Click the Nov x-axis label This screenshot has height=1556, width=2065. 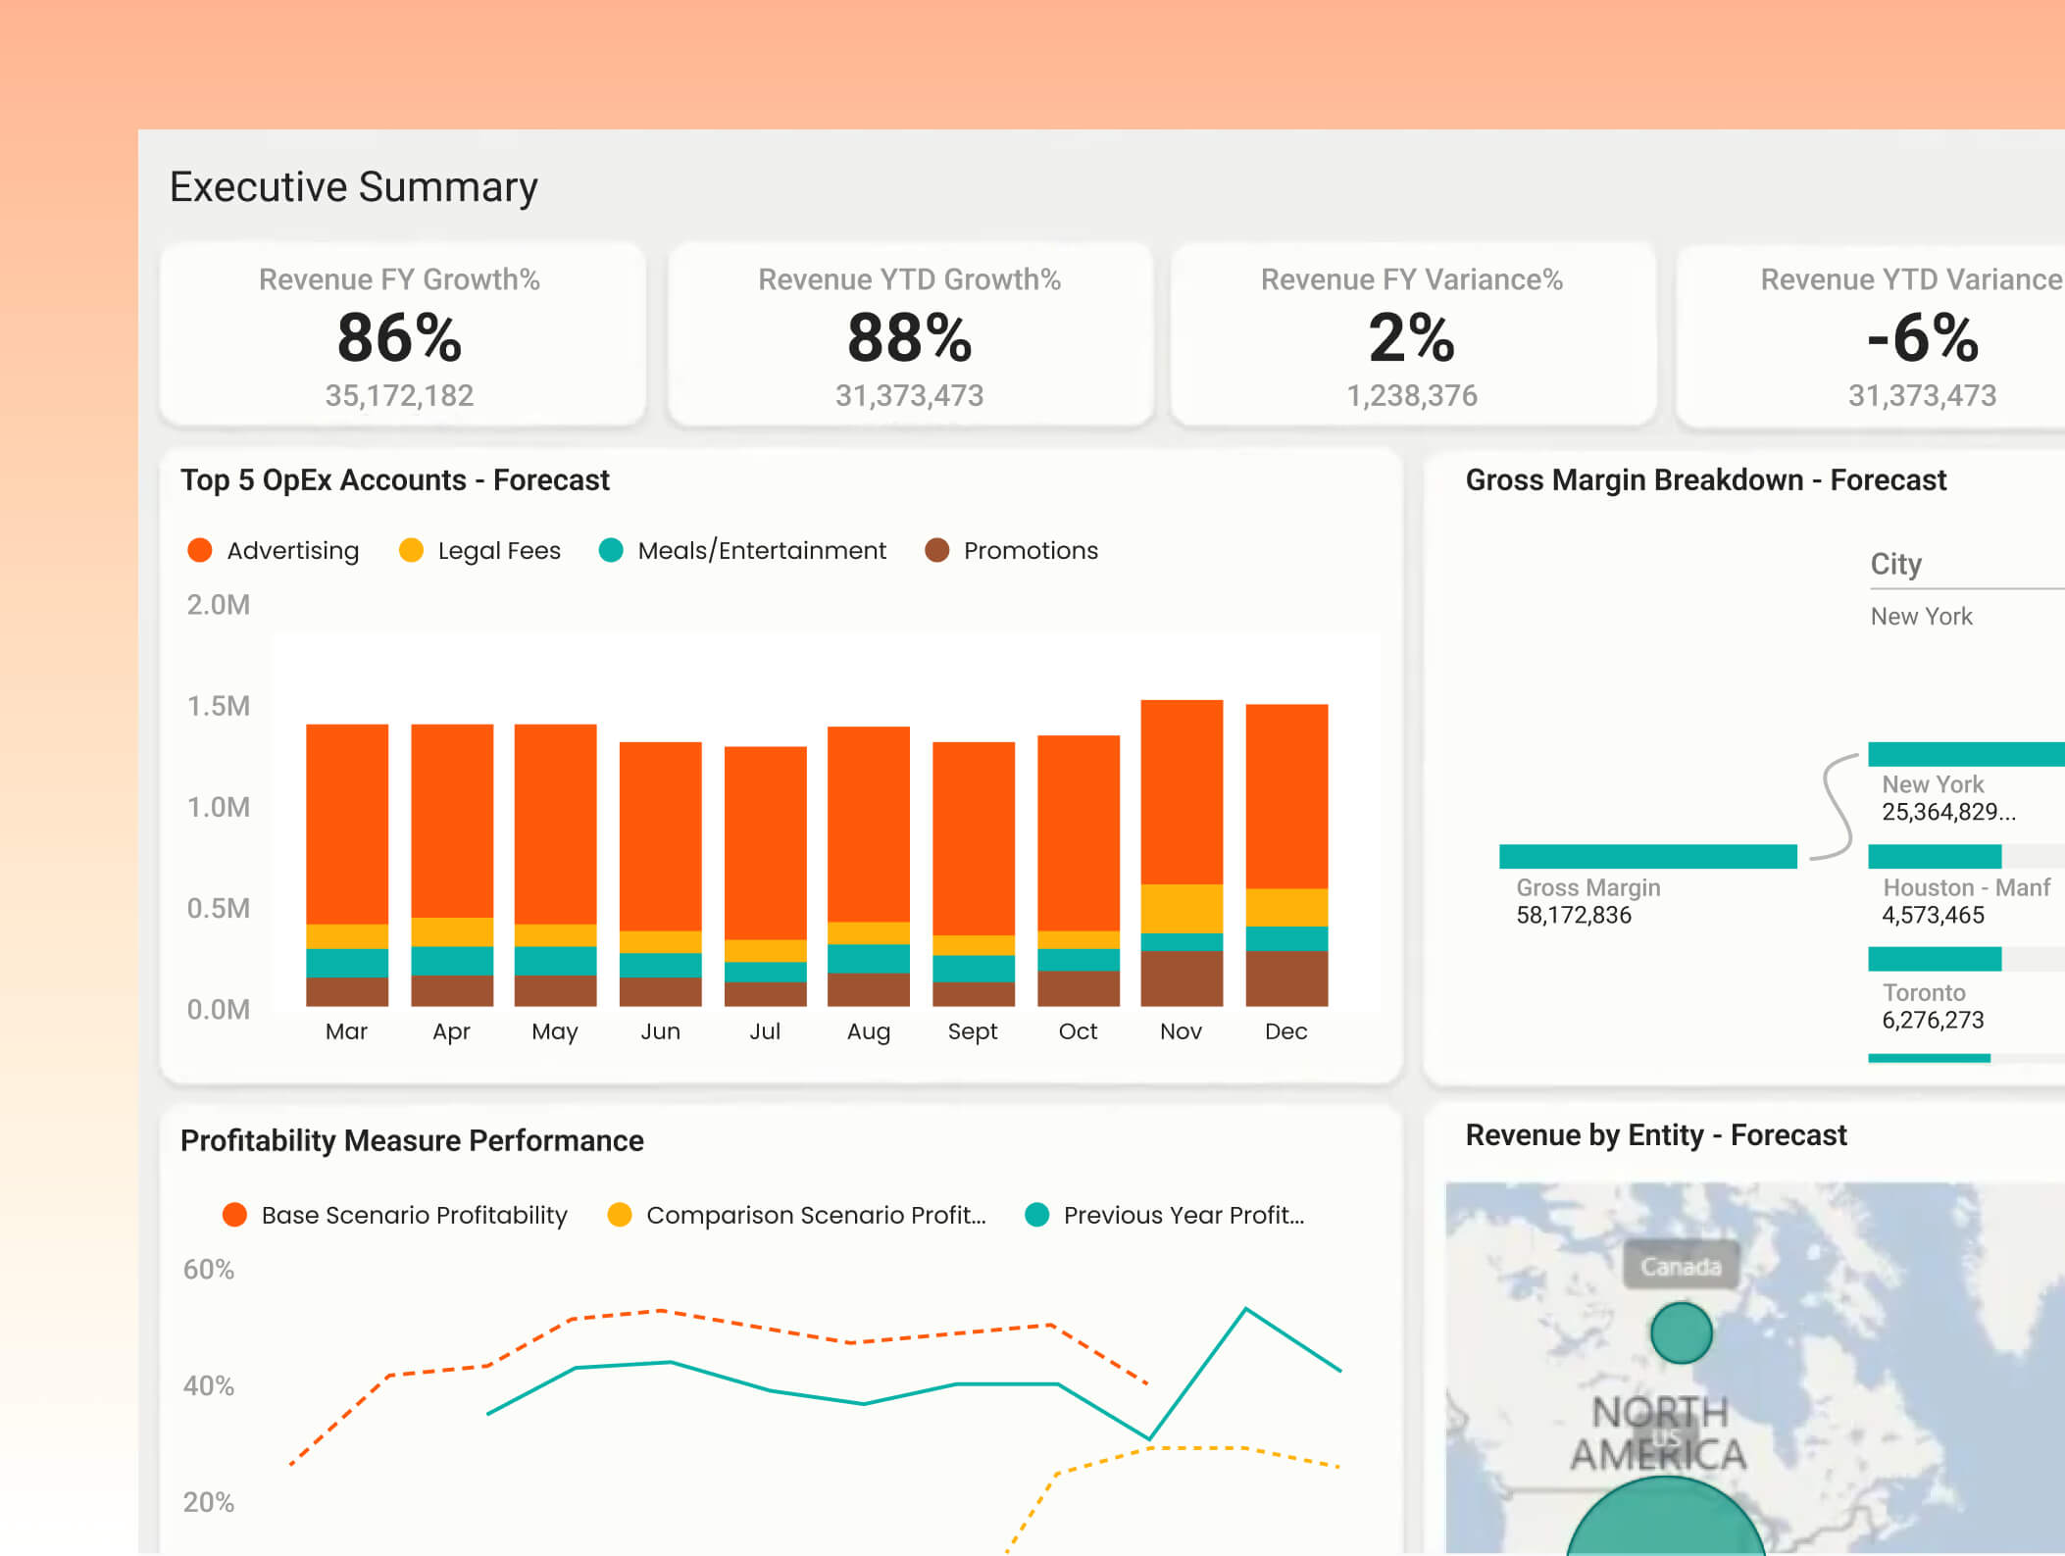[1181, 1031]
